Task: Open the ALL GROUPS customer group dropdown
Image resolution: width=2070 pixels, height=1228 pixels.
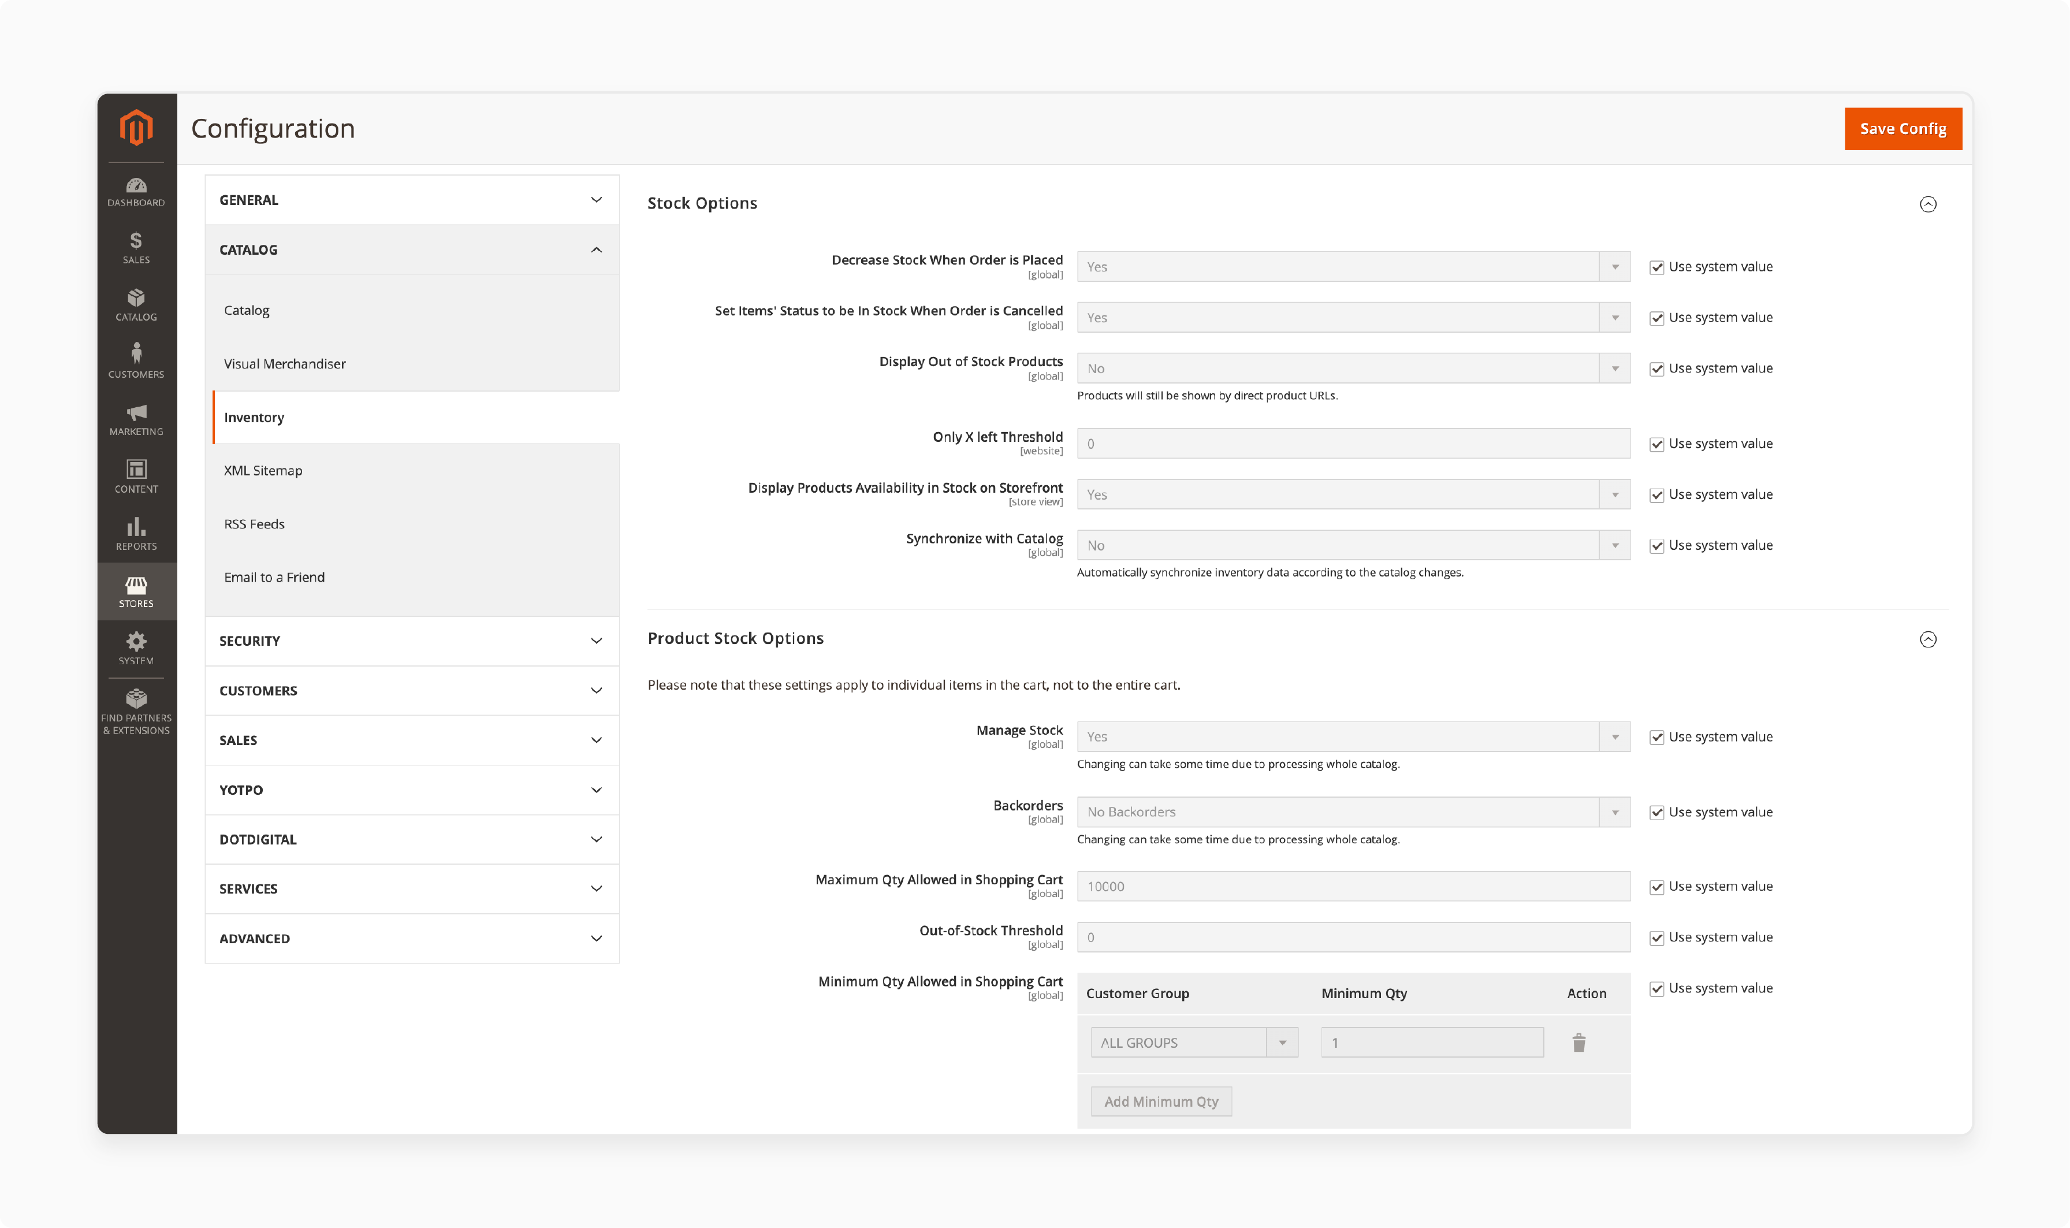Action: point(1194,1043)
